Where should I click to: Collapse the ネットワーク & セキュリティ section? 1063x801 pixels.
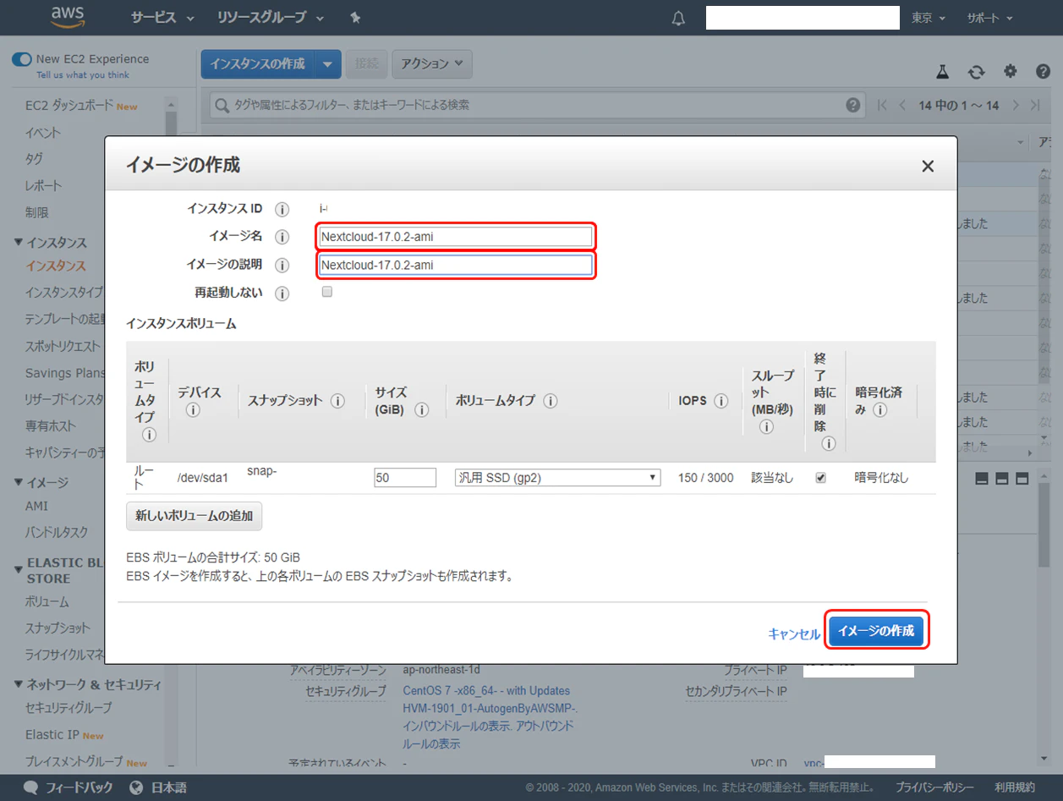point(19,684)
